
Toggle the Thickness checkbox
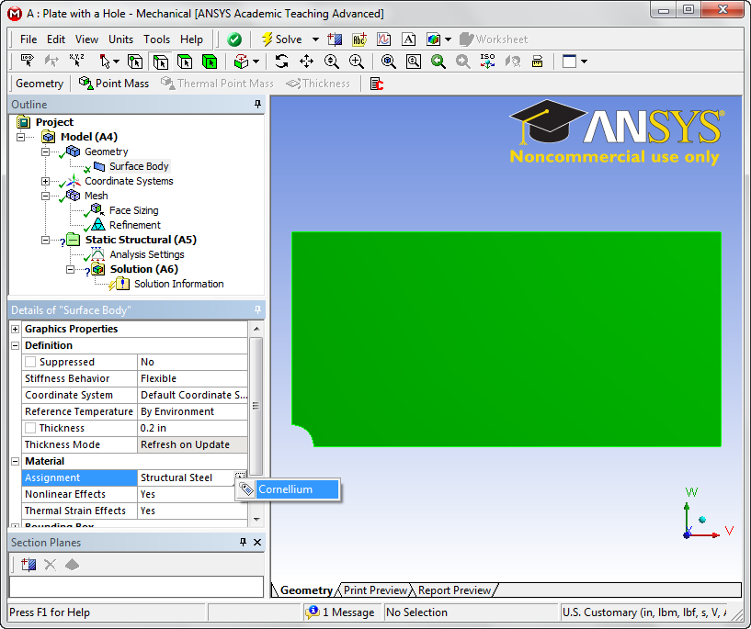click(30, 428)
